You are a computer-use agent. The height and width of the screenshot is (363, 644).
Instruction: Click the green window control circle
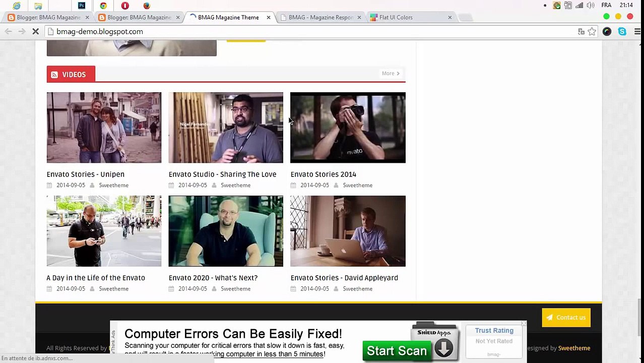607,17
